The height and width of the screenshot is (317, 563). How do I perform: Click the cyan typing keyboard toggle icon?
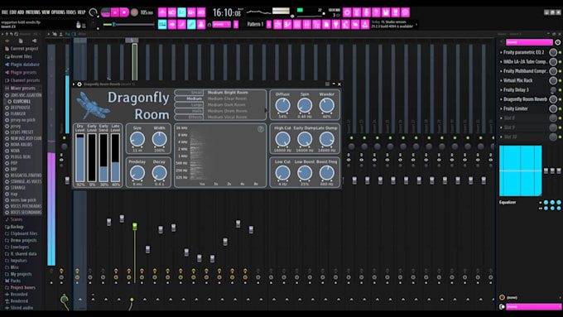pyautogui.click(x=162, y=24)
